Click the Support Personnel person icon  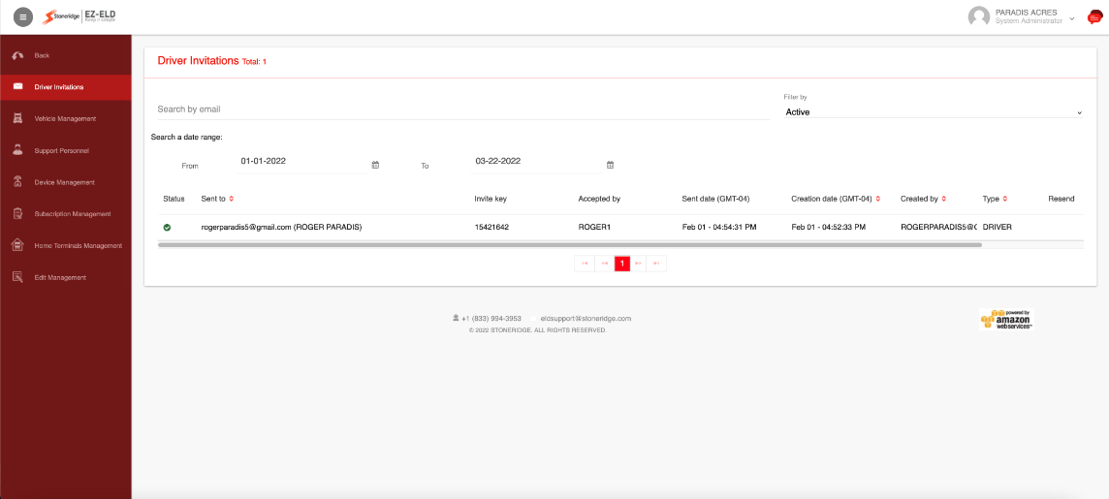coord(18,150)
